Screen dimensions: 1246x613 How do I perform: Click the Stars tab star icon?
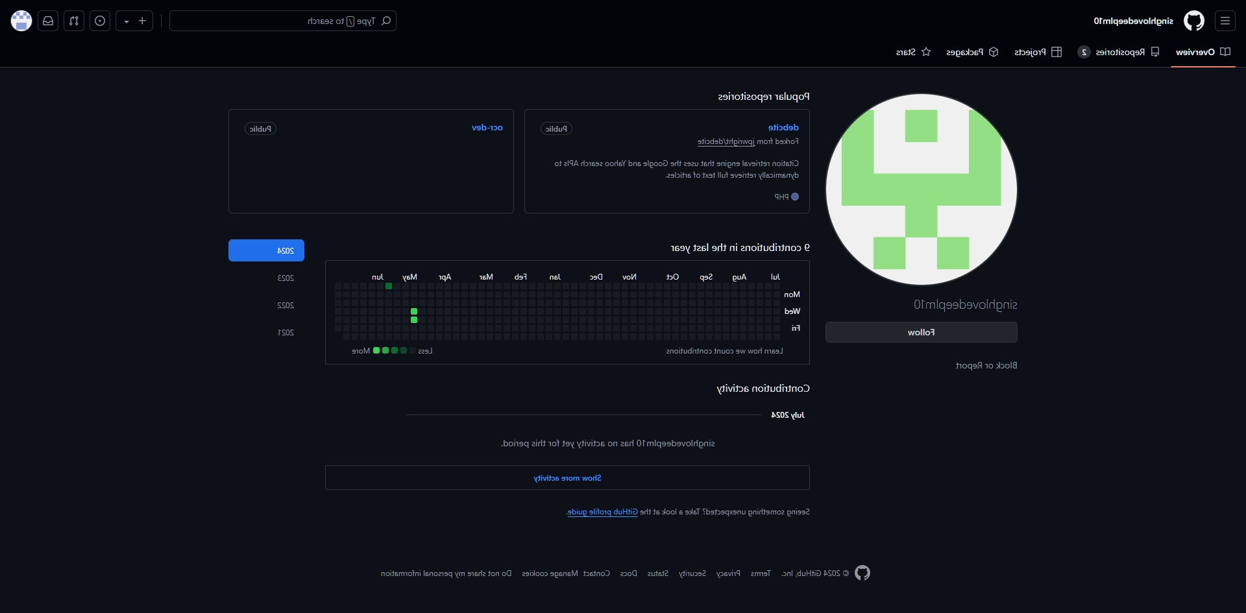(926, 52)
